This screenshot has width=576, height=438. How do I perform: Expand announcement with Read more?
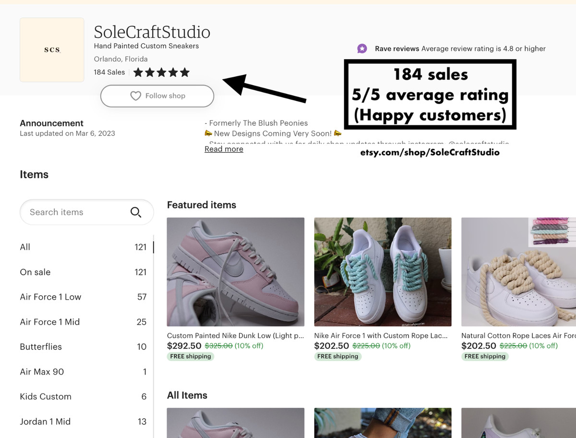(224, 149)
